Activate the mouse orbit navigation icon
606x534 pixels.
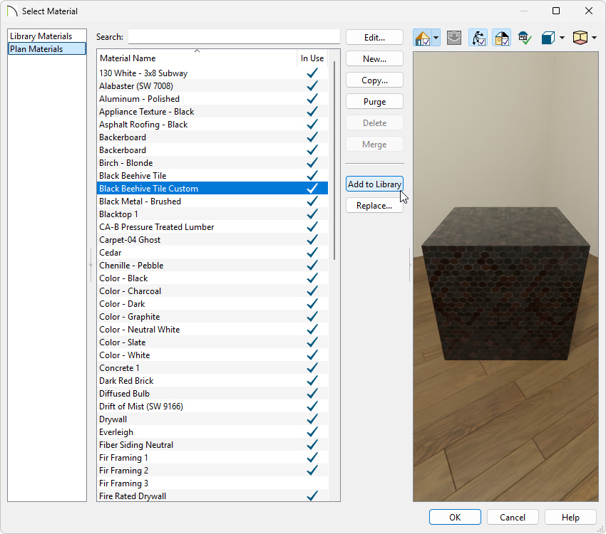[477, 38]
